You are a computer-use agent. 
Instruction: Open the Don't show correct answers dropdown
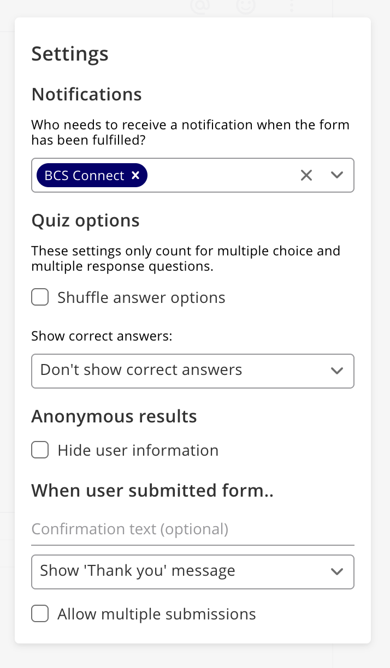[193, 371]
